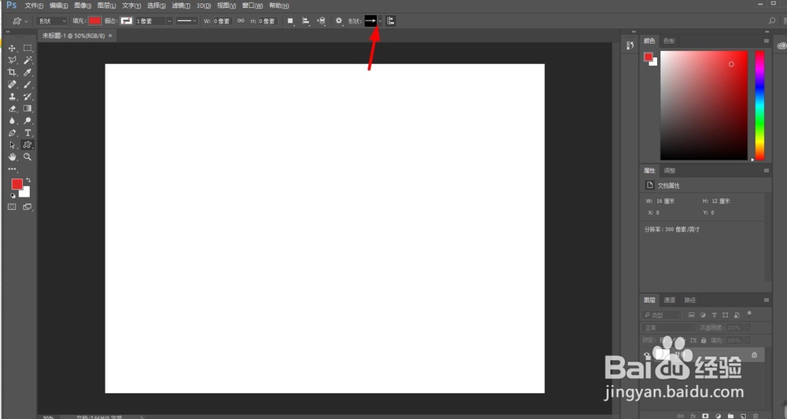Select the Blur tool
Screen dimensions: 787x419
tap(12, 121)
